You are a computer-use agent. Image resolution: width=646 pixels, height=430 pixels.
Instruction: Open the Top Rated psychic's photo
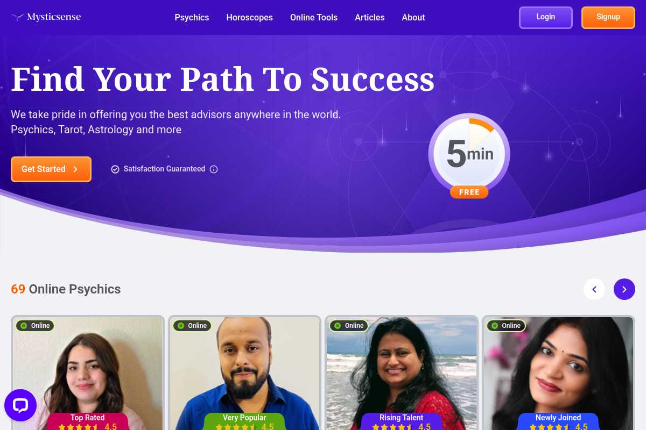pyautogui.click(x=88, y=372)
